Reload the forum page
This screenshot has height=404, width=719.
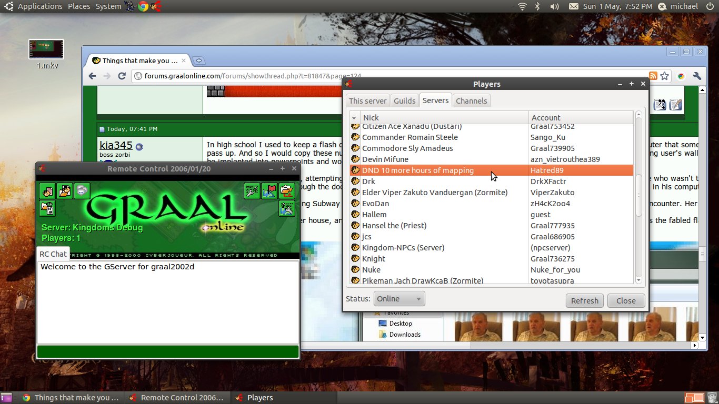point(122,76)
